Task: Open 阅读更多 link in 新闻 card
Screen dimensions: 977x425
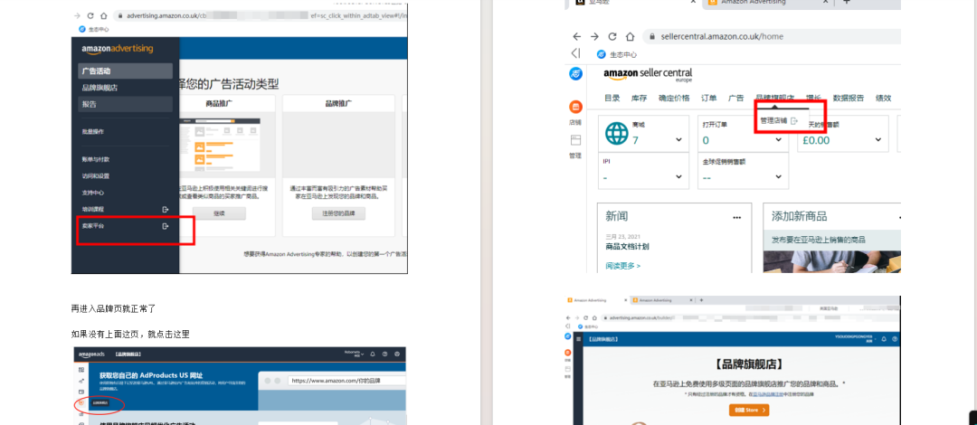Action: (622, 266)
